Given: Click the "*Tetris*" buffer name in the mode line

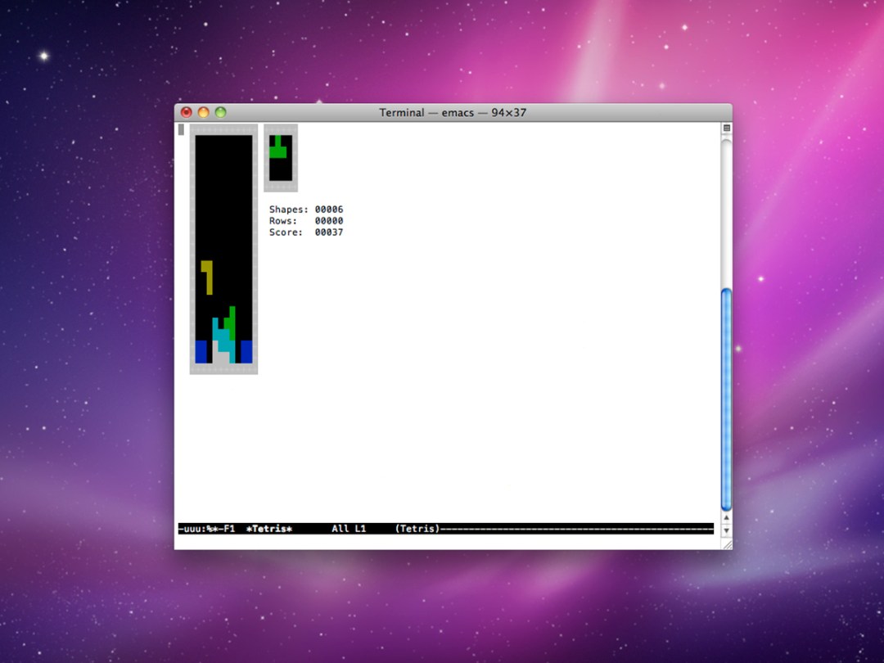Looking at the screenshot, I should (269, 528).
